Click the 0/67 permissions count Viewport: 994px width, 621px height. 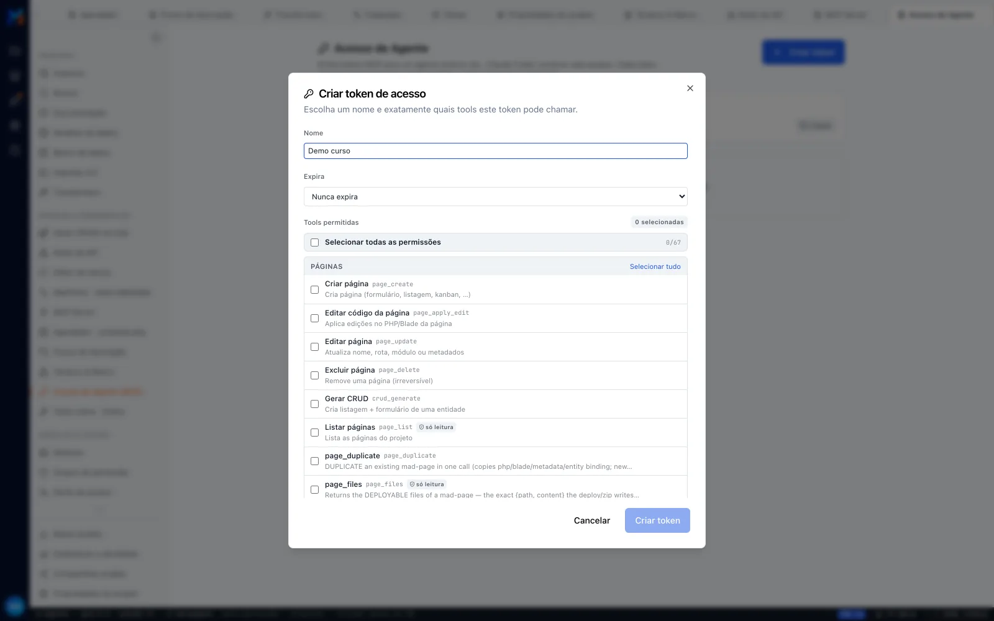pyautogui.click(x=673, y=243)
